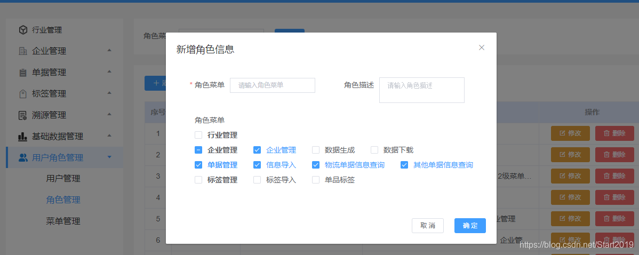
Task: Check the 数据下载 checkbox
Action: pos(374,150)
